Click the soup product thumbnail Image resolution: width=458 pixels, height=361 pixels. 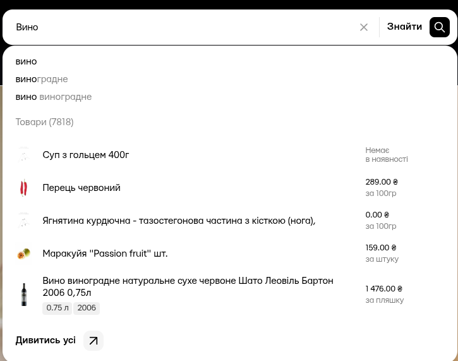click(24, 155)
